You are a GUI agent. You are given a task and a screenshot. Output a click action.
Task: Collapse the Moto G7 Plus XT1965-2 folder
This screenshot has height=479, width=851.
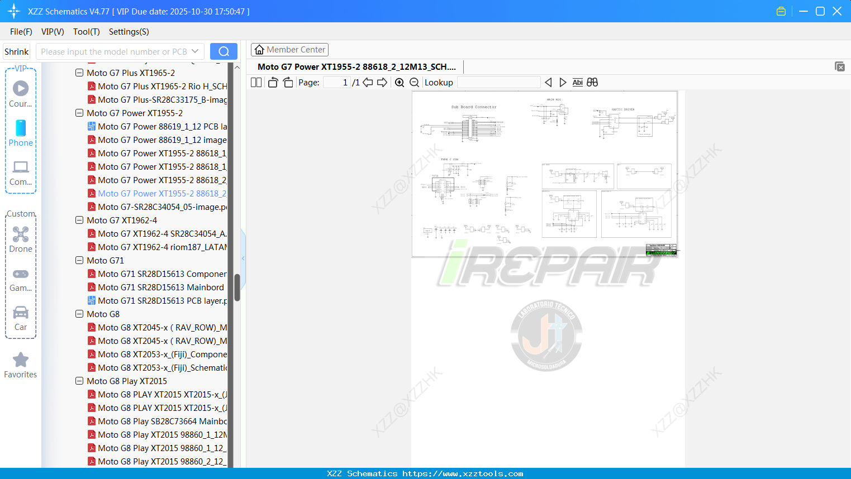[x=79, y=73]
